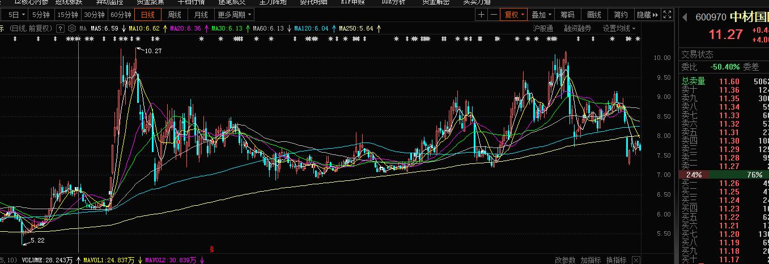This screenshot has height=264, width=769.
Task: Open the 逐笔成交 menu item
Action: 232,2
